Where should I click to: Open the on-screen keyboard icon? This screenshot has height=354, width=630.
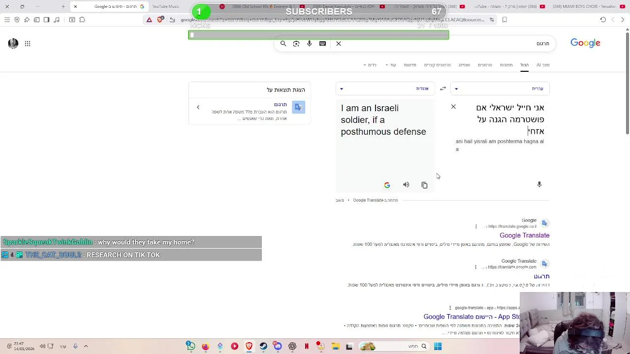coord(322,44)
